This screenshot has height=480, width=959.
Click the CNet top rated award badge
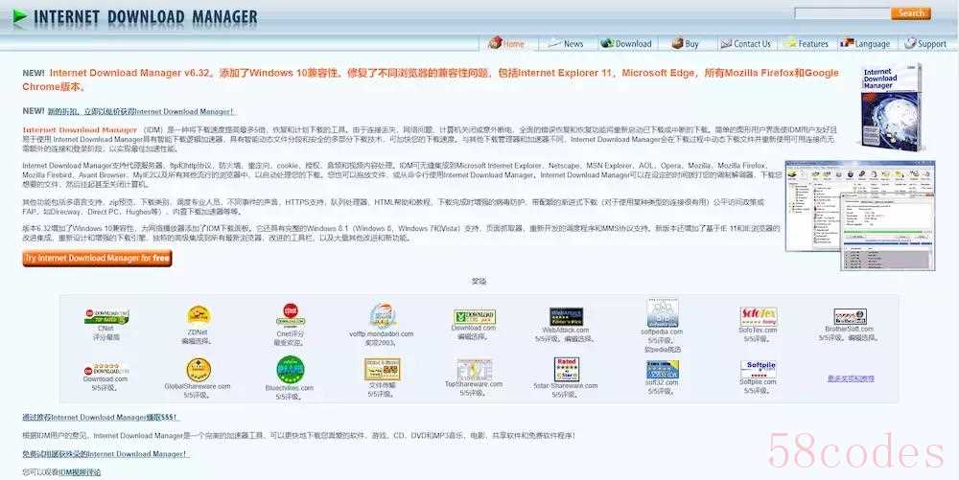point(106,316)
